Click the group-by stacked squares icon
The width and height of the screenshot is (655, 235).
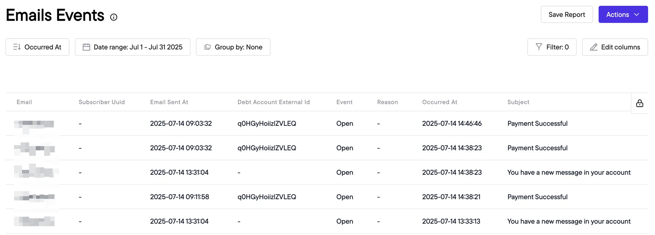208,47
